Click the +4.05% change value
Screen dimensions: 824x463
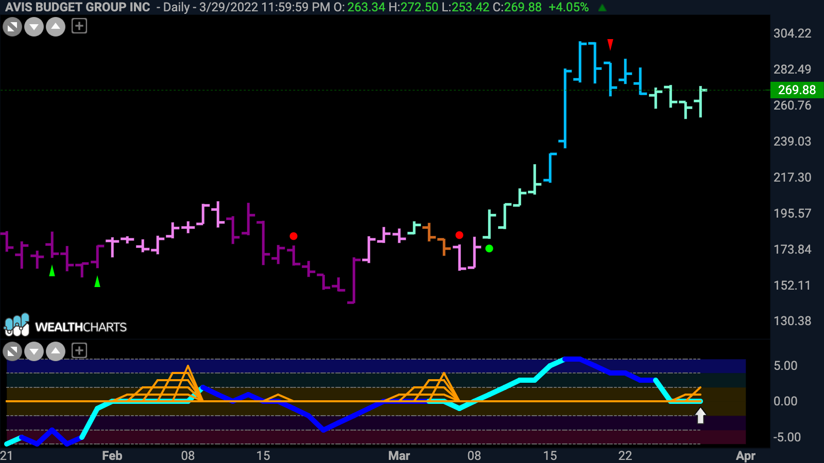569,7
